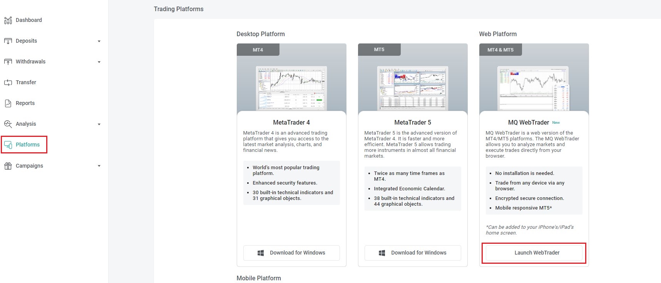This screenshot has height=283, width=661.
Task: Click the MetaTrader 5 description paragraph
Action: pyautogui.click(x=411, y=145)
